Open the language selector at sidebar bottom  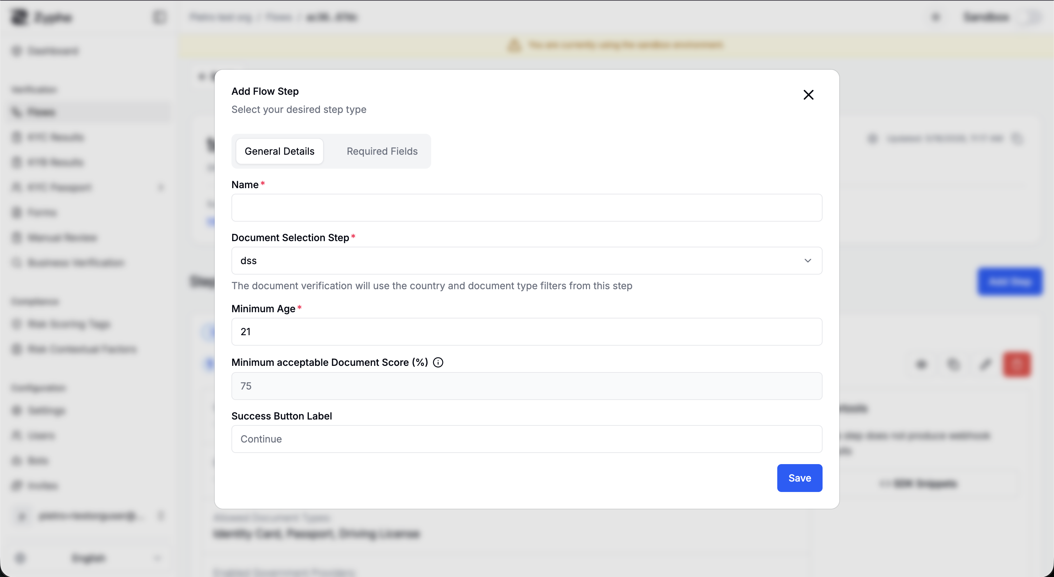point(88,558)
